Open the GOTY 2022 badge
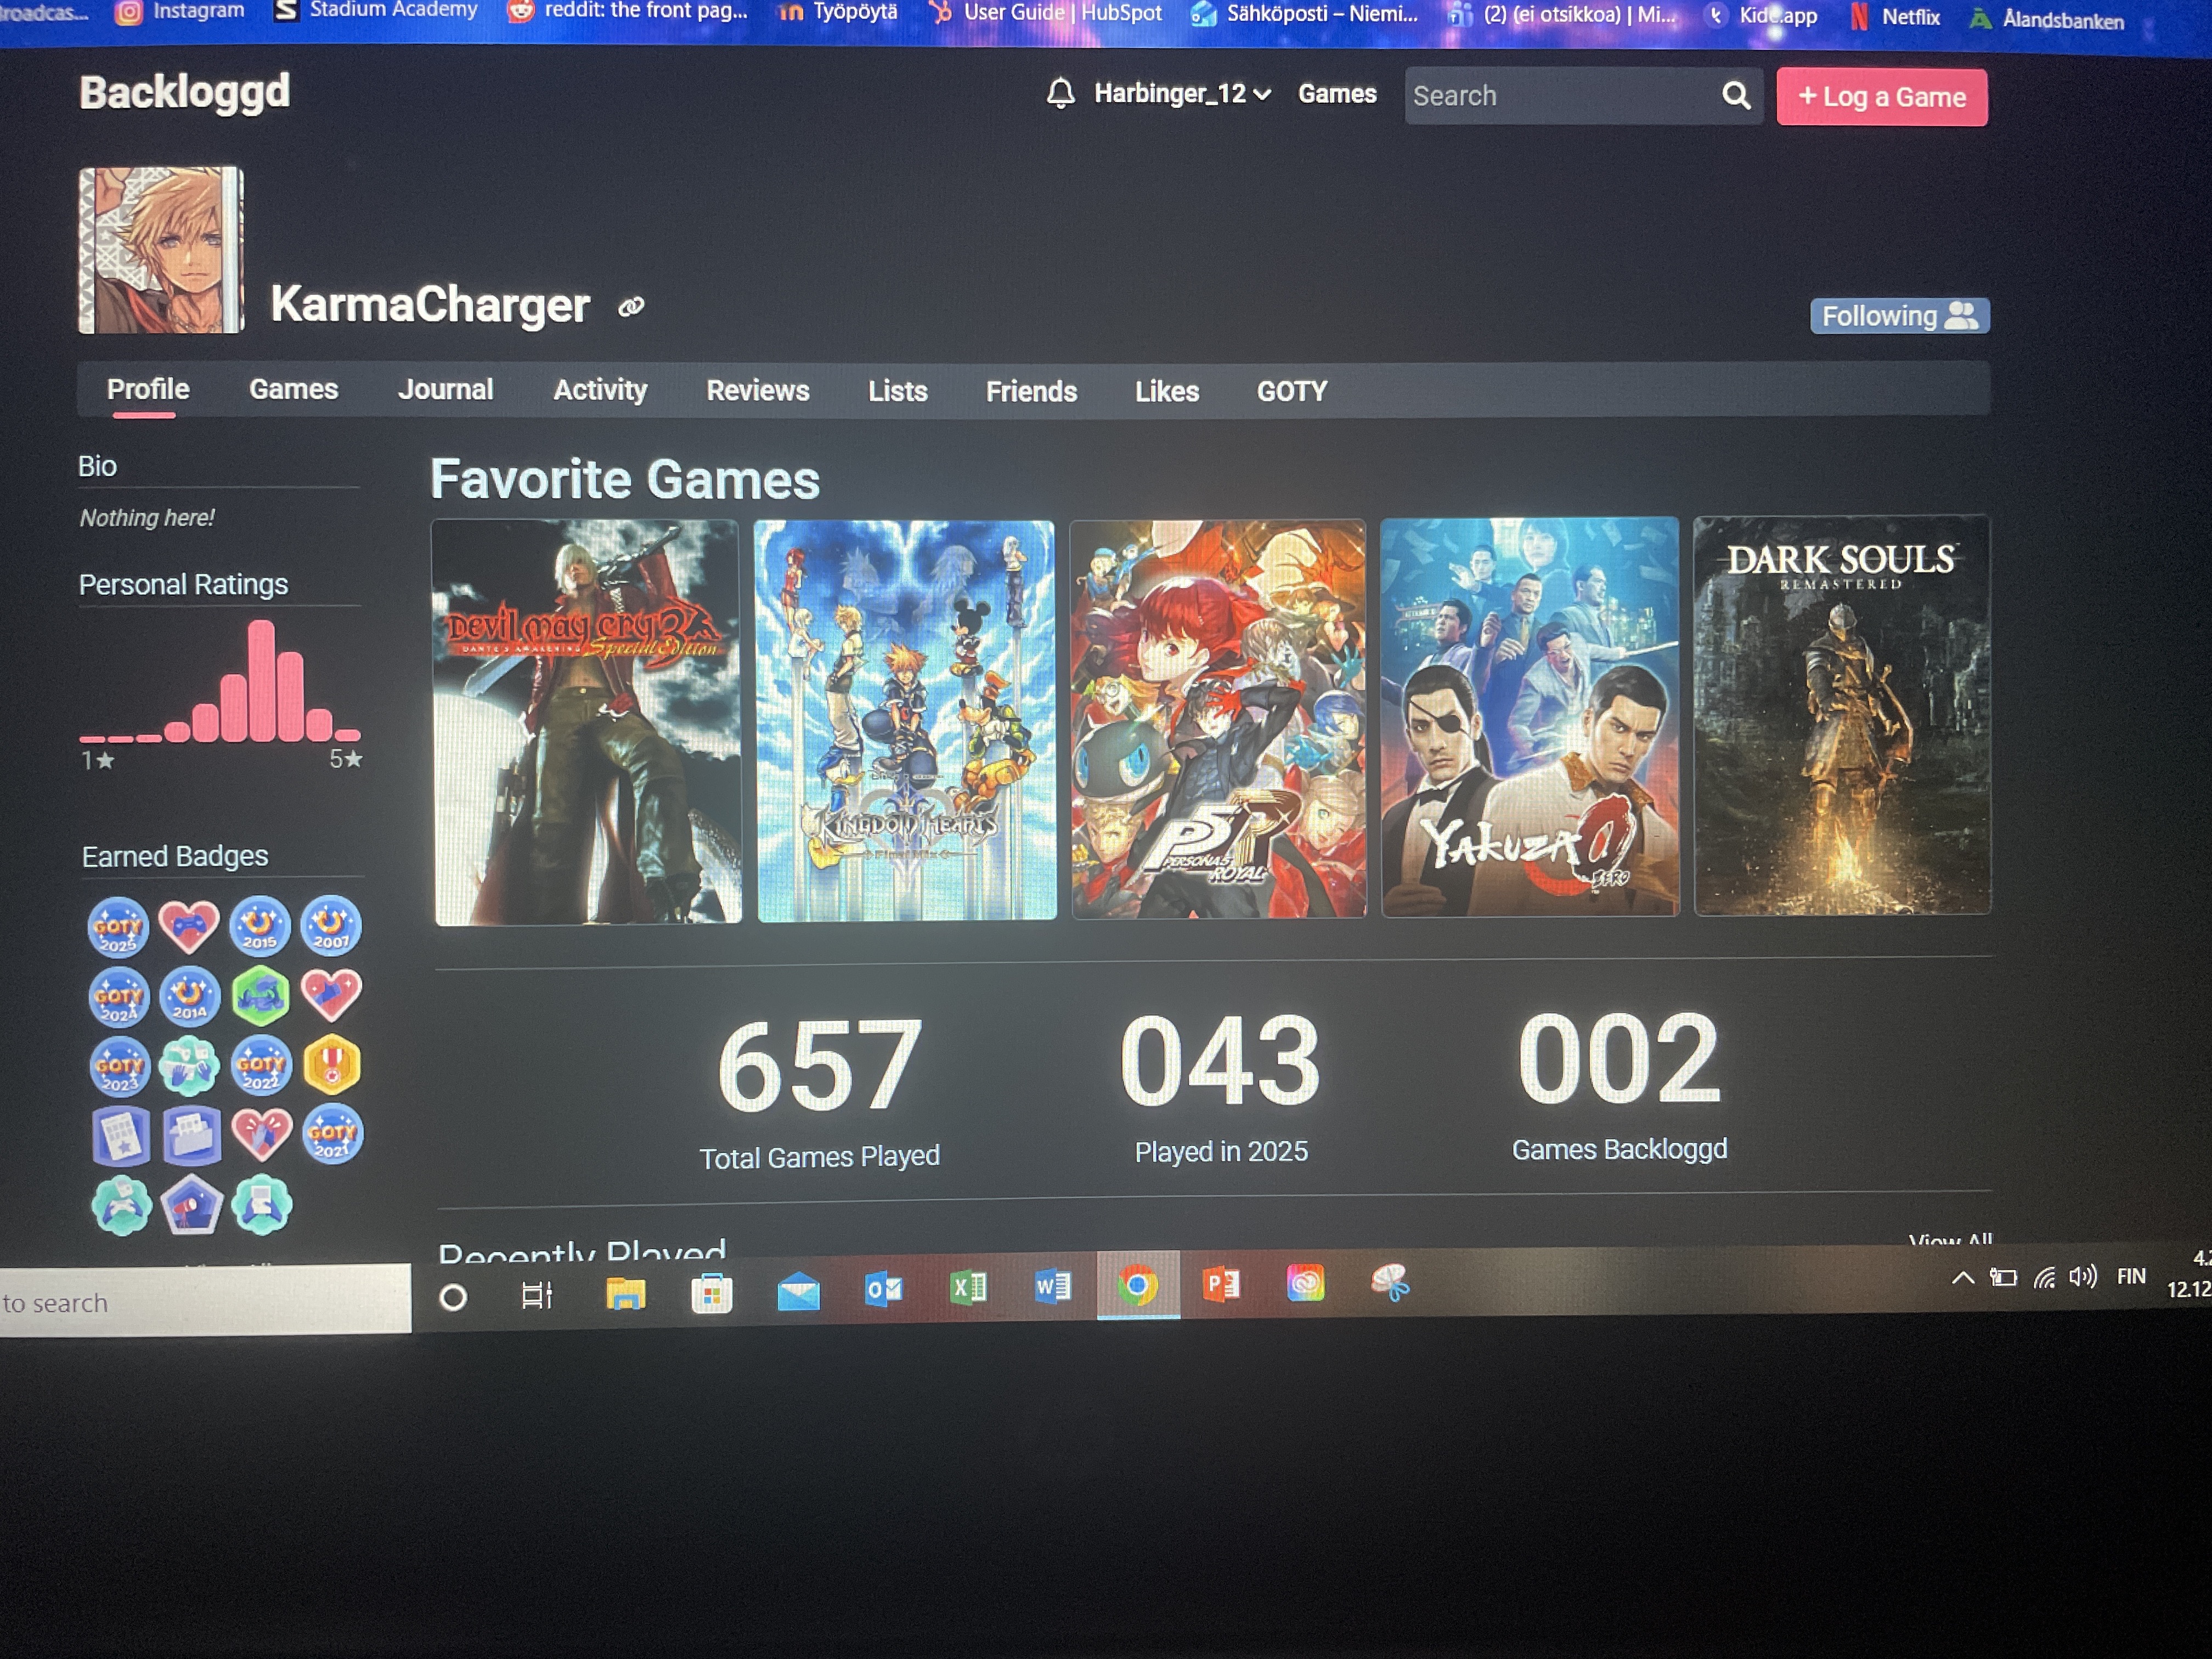The height and width of the screenshot is (1659, 2212). (x=261, y=1065)
